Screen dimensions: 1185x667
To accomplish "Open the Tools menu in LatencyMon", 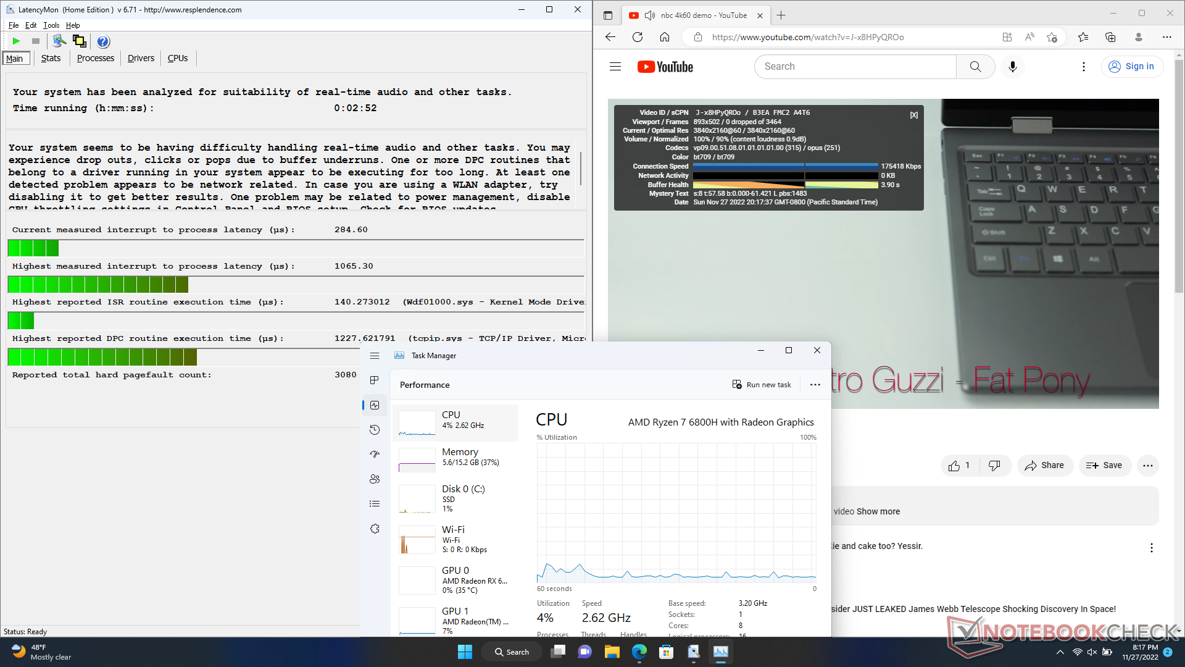I will tap(51, 25).
